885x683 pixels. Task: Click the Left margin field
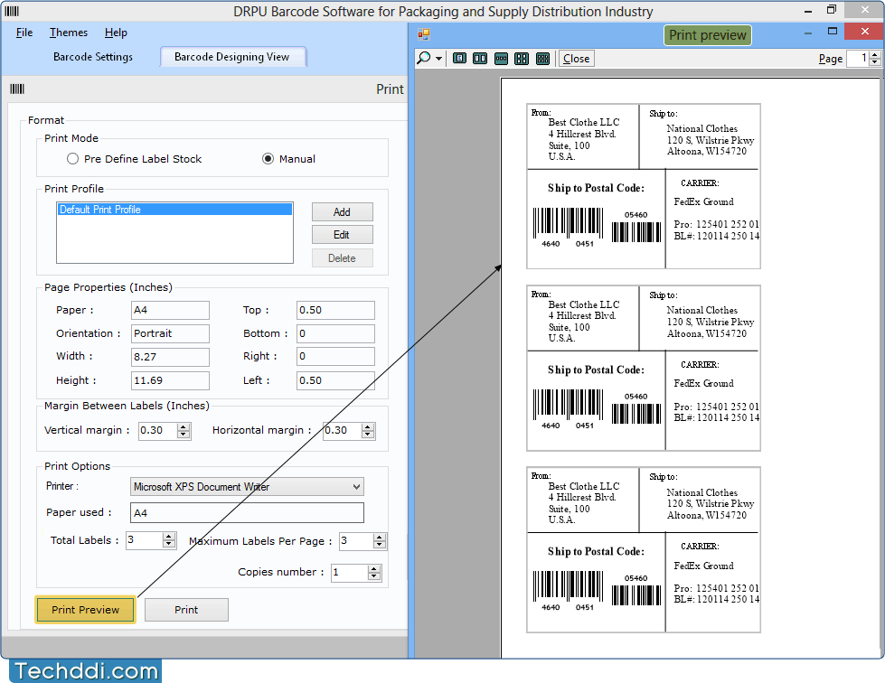pos(335,380)
